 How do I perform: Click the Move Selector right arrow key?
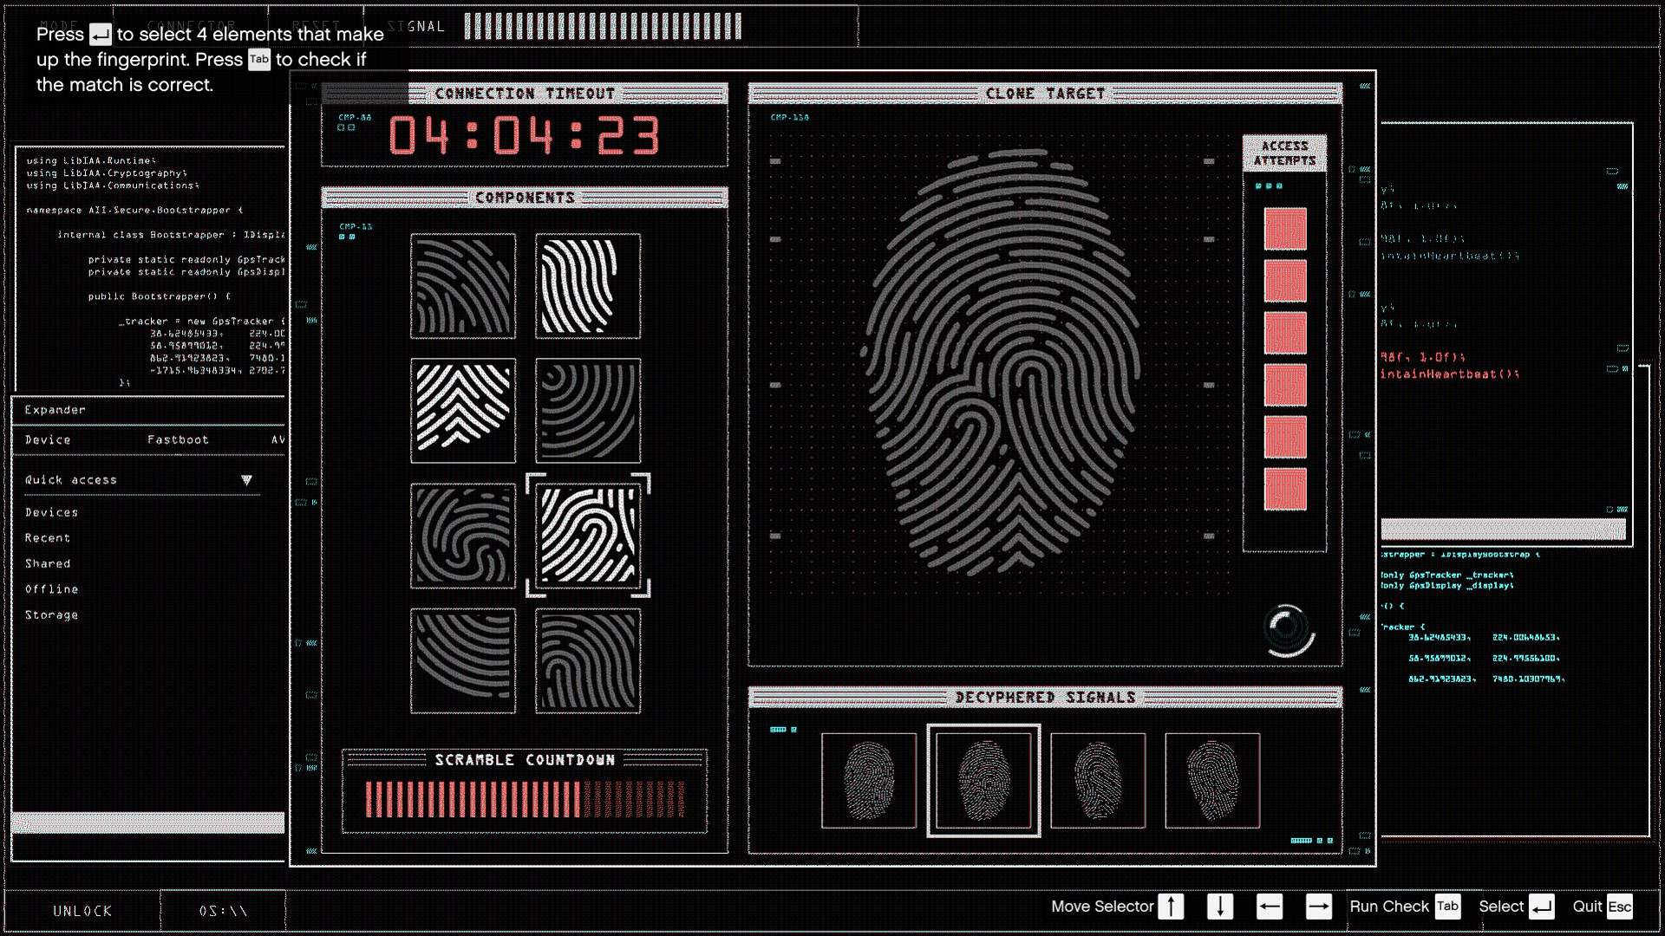(1319, 907)
